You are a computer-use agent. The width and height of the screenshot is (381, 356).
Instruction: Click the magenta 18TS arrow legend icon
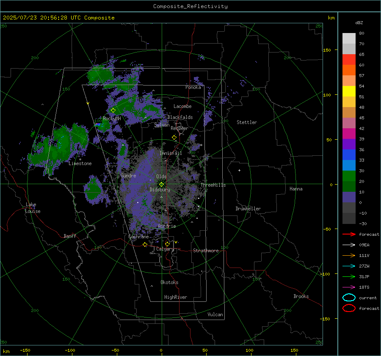tap(349, 287)
